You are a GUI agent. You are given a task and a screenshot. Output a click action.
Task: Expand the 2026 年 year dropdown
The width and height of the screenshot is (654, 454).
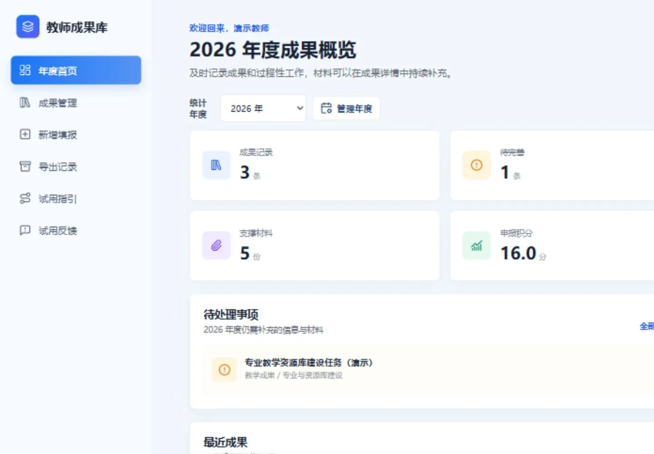pyautogui.click(x=263, y=108)
